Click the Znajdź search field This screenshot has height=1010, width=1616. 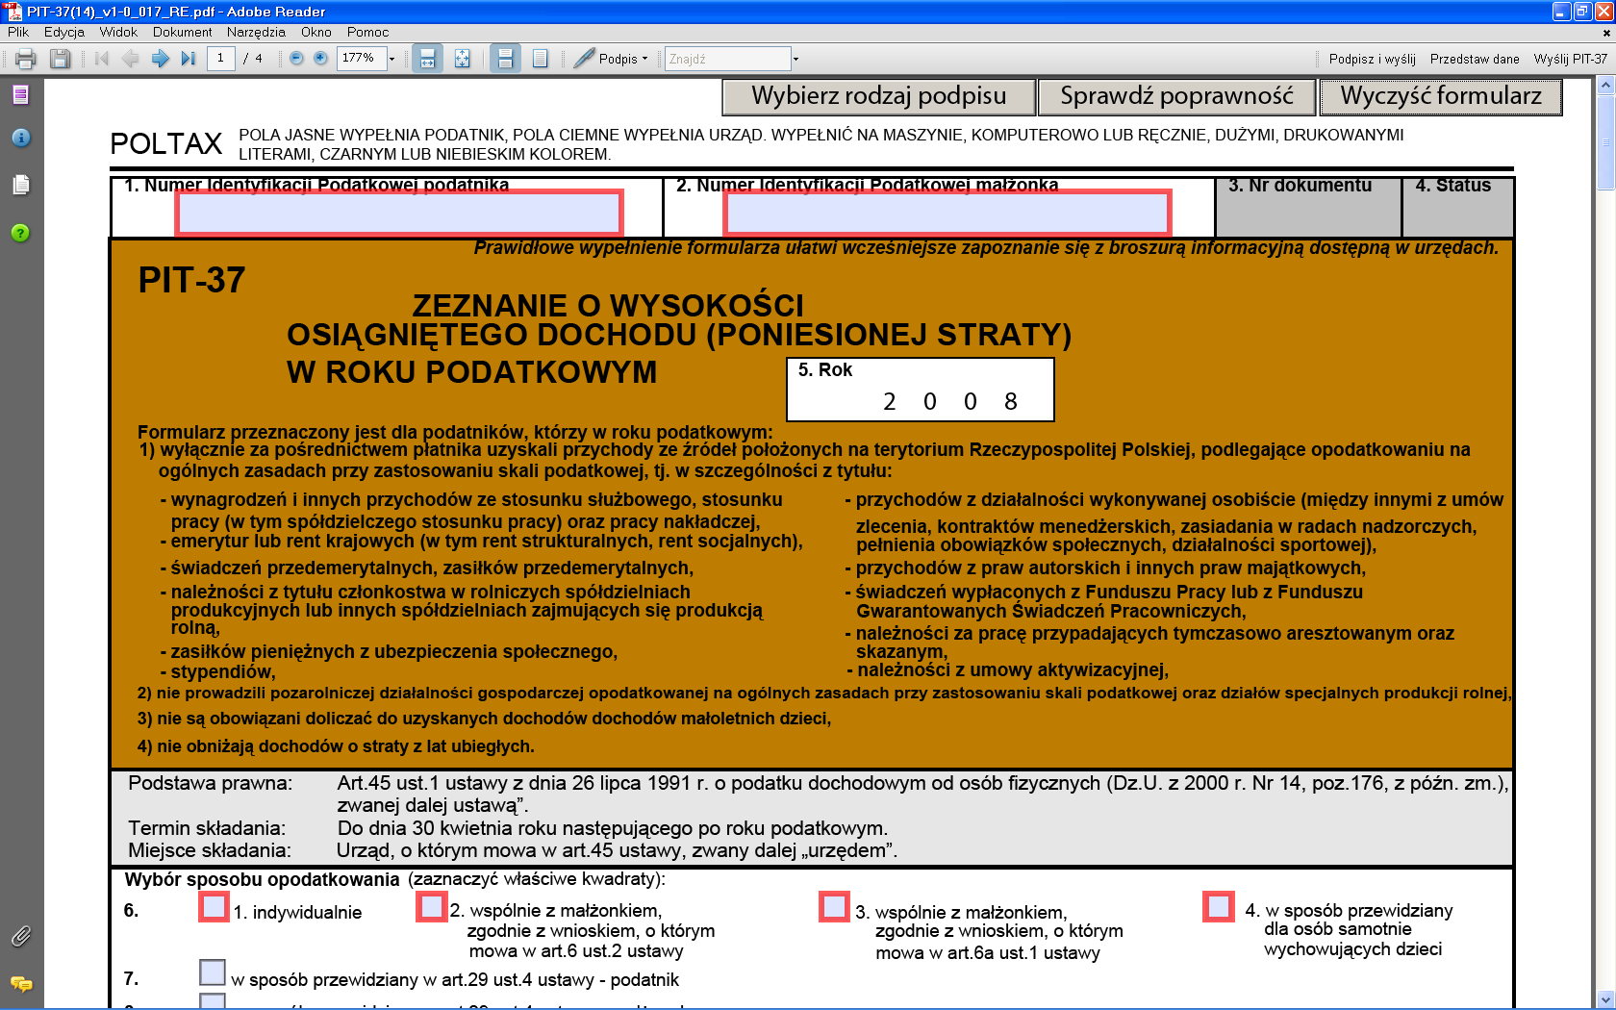727,59
